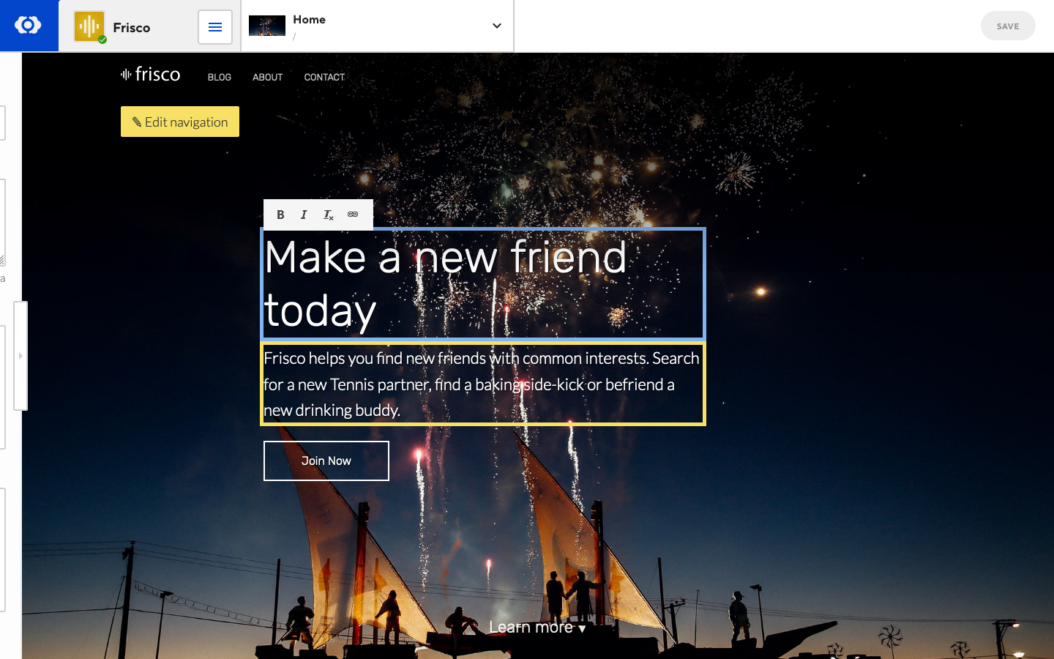
Task: Select the ABOUT navigation item
Action: point(267,77)
